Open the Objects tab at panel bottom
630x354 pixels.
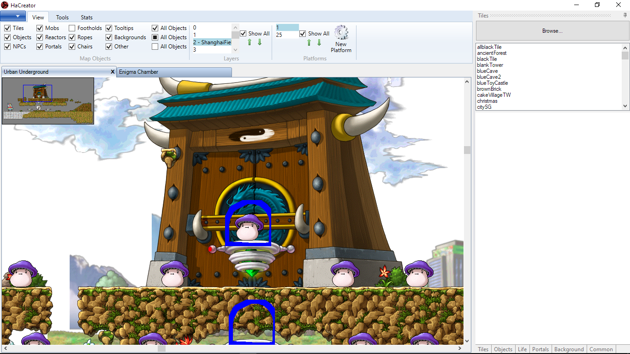tap(503, 349)
